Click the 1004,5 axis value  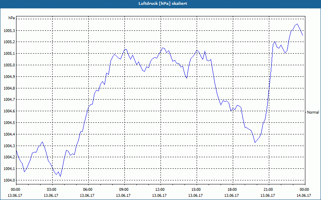9,123
